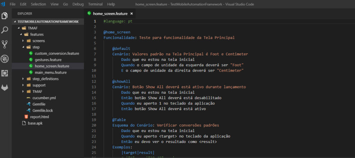Open the Edit menu
The height and width of the screenshot is (158, 355).
(23, 4)
